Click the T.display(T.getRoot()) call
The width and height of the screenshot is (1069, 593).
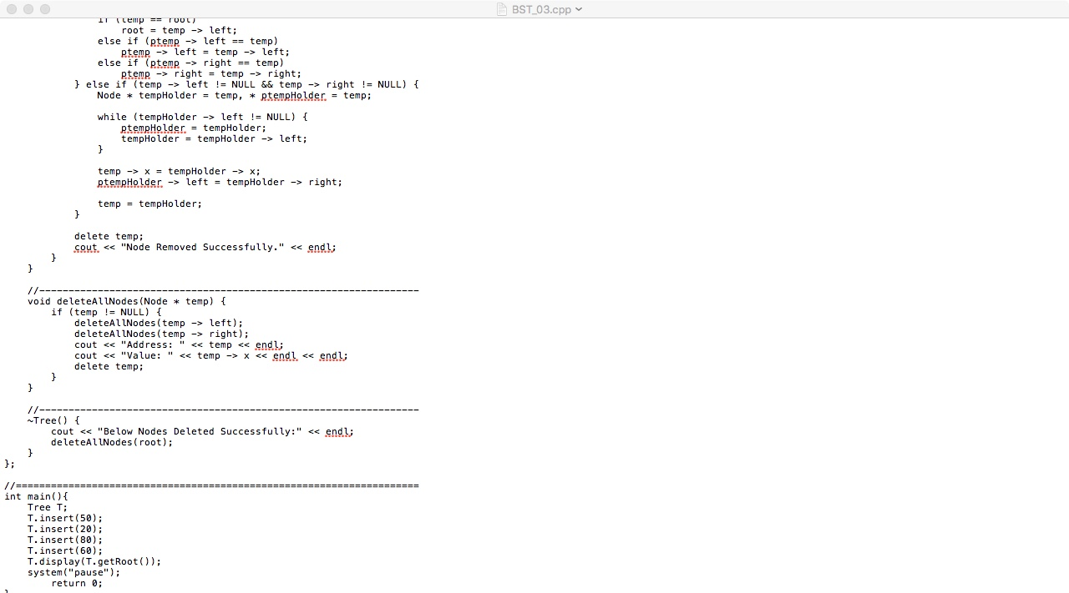coord(94,561)
